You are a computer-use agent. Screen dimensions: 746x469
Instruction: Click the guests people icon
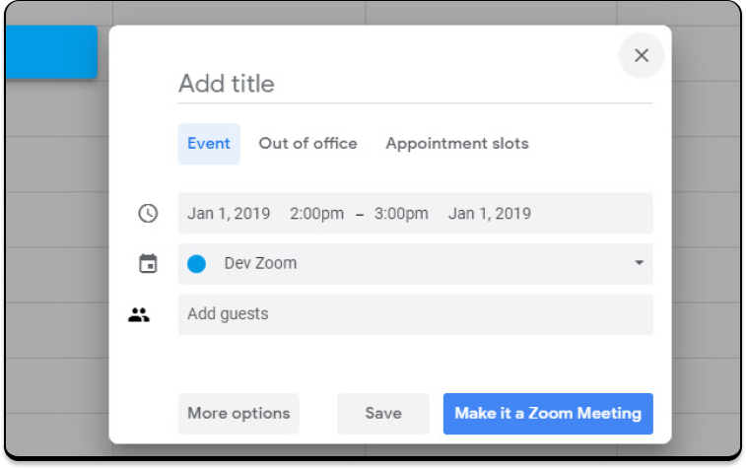coord(139,315)
